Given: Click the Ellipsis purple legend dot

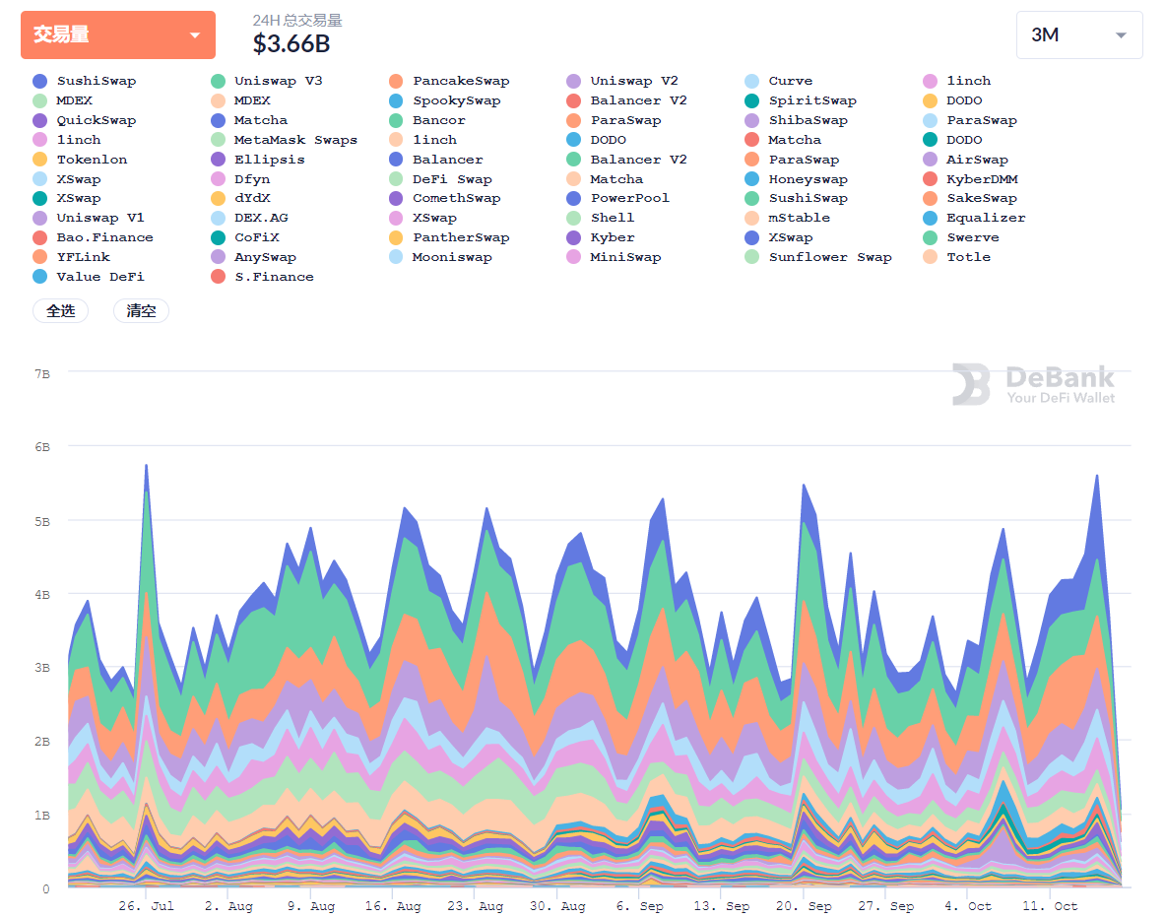Looking at the screenshot, I should click(x=218, y=160).
